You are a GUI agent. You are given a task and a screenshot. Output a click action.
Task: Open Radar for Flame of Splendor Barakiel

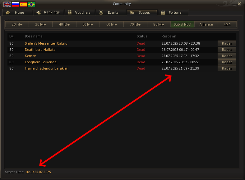(227, 68)
